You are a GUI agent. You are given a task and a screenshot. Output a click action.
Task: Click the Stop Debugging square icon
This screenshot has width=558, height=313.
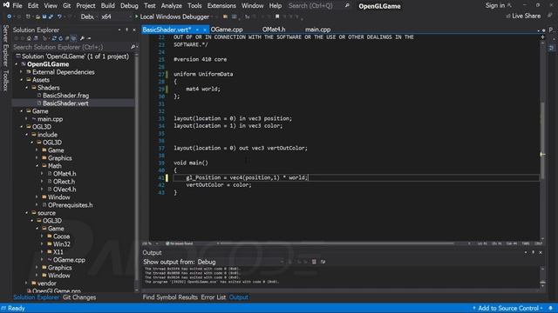(x=277, y=17)
